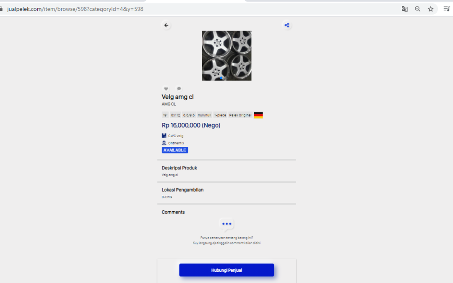This screenshot has width=453, height=283.
Task: Click the AVAILABLE status badge
Action: pyautogui.click(x=175, y=150)
